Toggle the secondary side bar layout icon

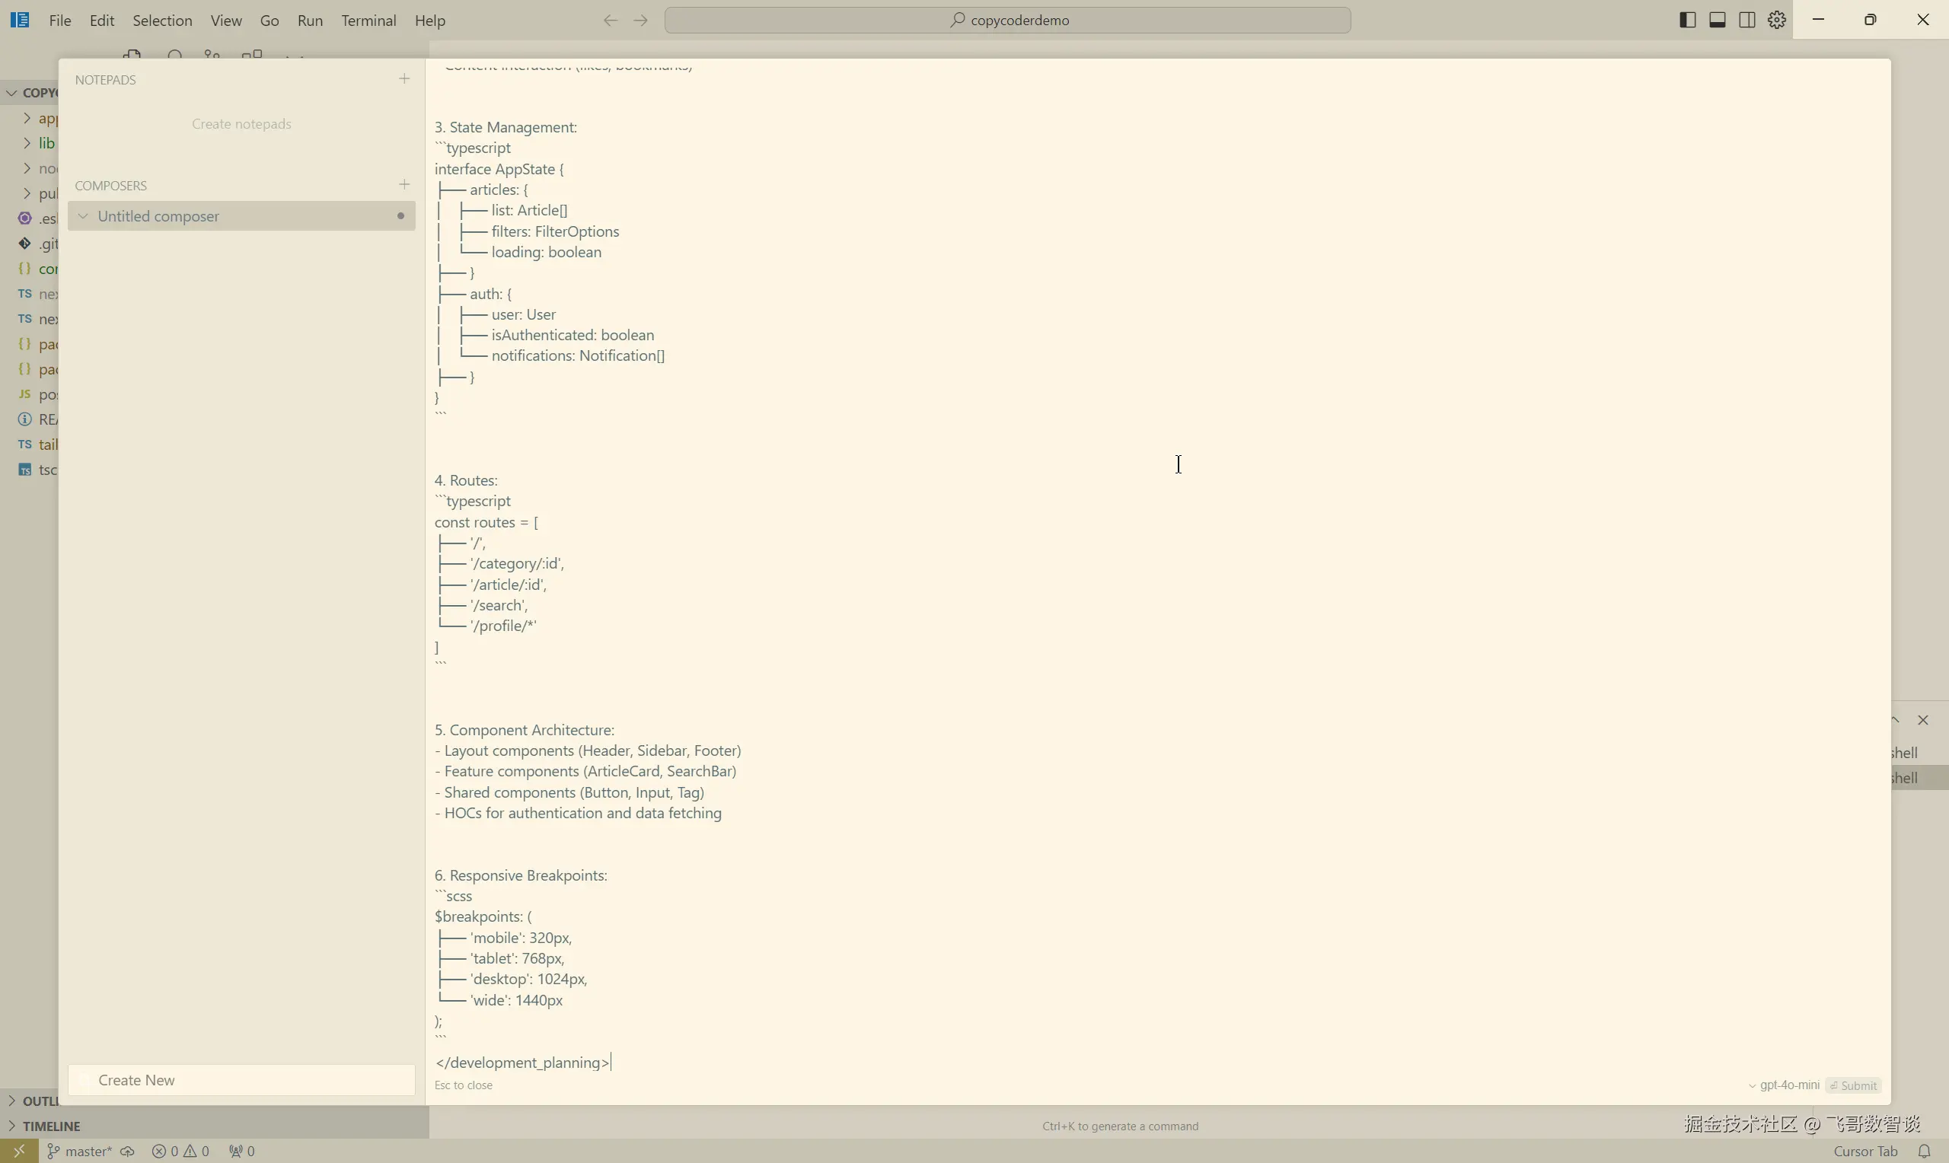coord(1746,21)
